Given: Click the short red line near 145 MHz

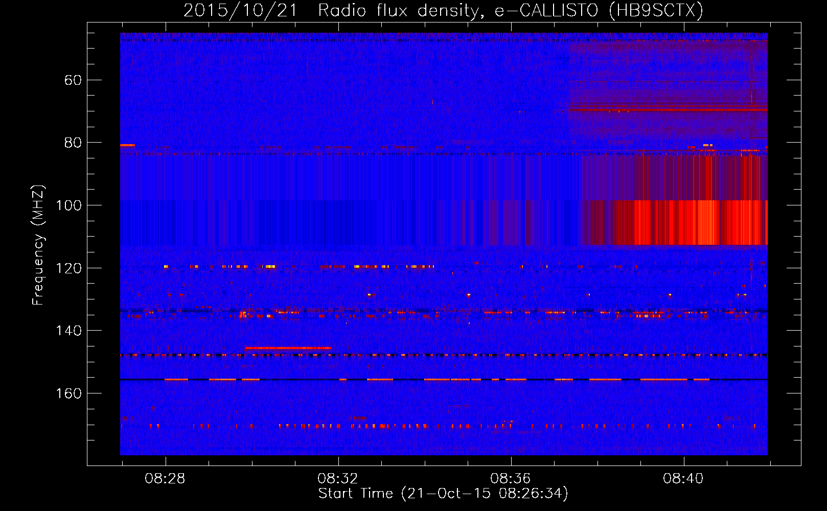Looking at the screenshot, I should (x=288, y=348).
